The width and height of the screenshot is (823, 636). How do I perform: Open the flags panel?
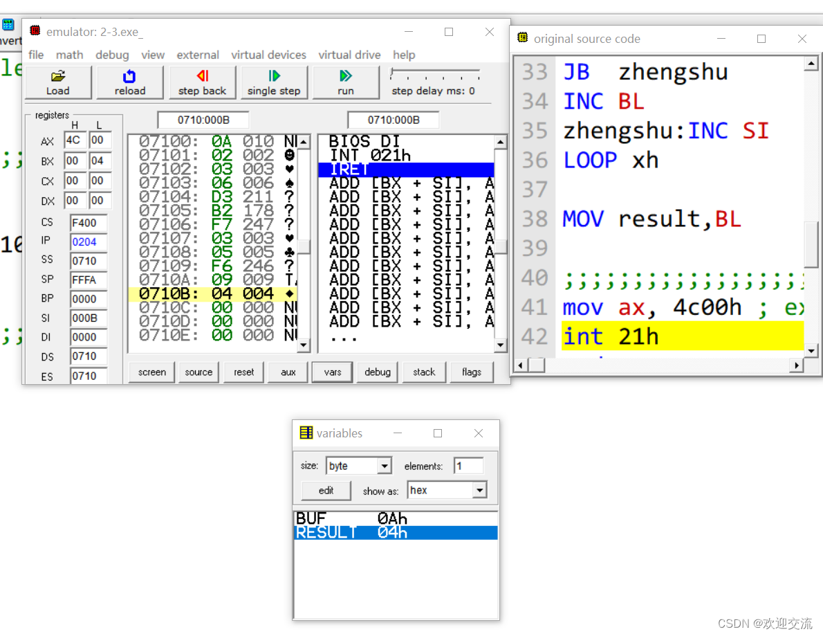click(x=471, y=372)
